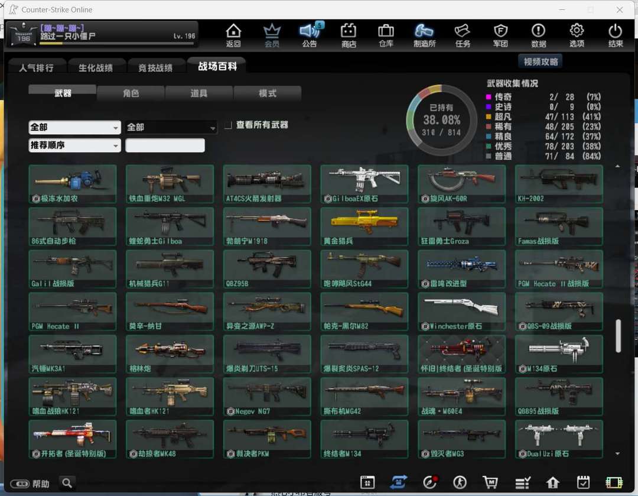Enable 查看所有武器 checkbox
This screenshot has height=496, width=638.
click(228, 125)
